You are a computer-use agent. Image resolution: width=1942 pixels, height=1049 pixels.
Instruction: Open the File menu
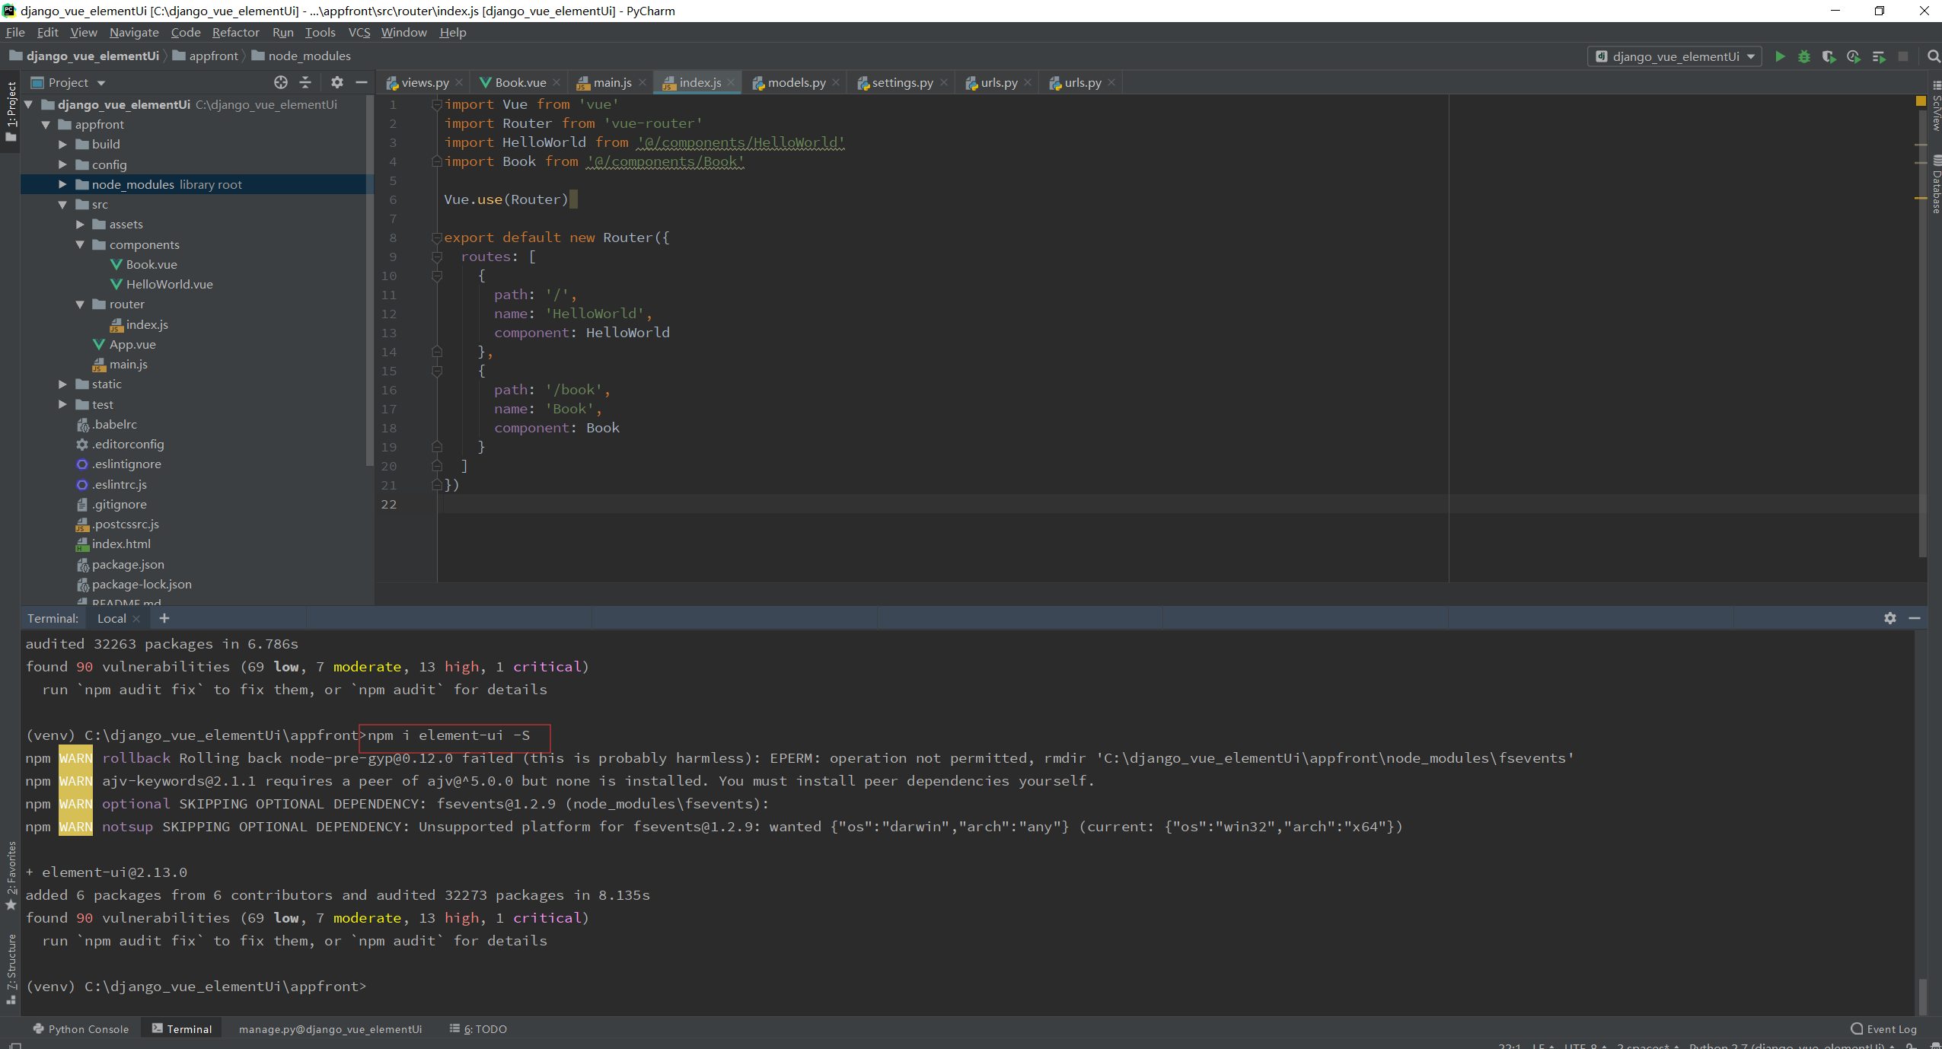15,32
